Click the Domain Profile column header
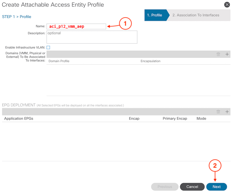The width and height of the screenshot is (232, 193). (59, 61)
